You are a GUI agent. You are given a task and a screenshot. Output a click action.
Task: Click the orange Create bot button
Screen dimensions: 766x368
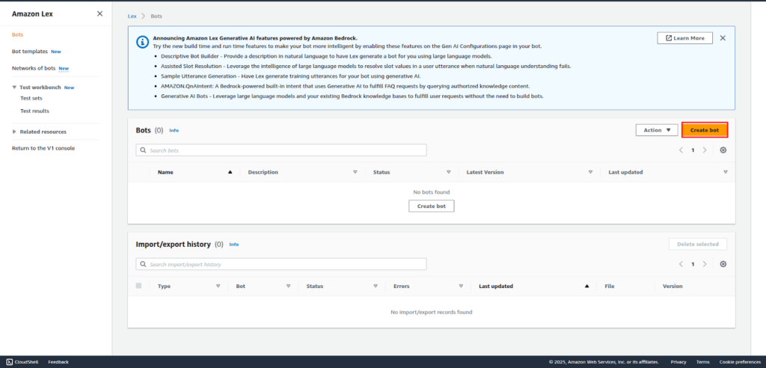(x=705, y=130)
